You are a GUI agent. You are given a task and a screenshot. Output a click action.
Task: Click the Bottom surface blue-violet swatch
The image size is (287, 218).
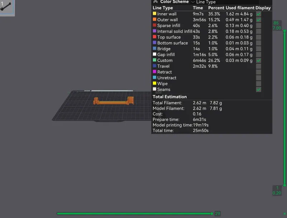click(x=155, y=43)
